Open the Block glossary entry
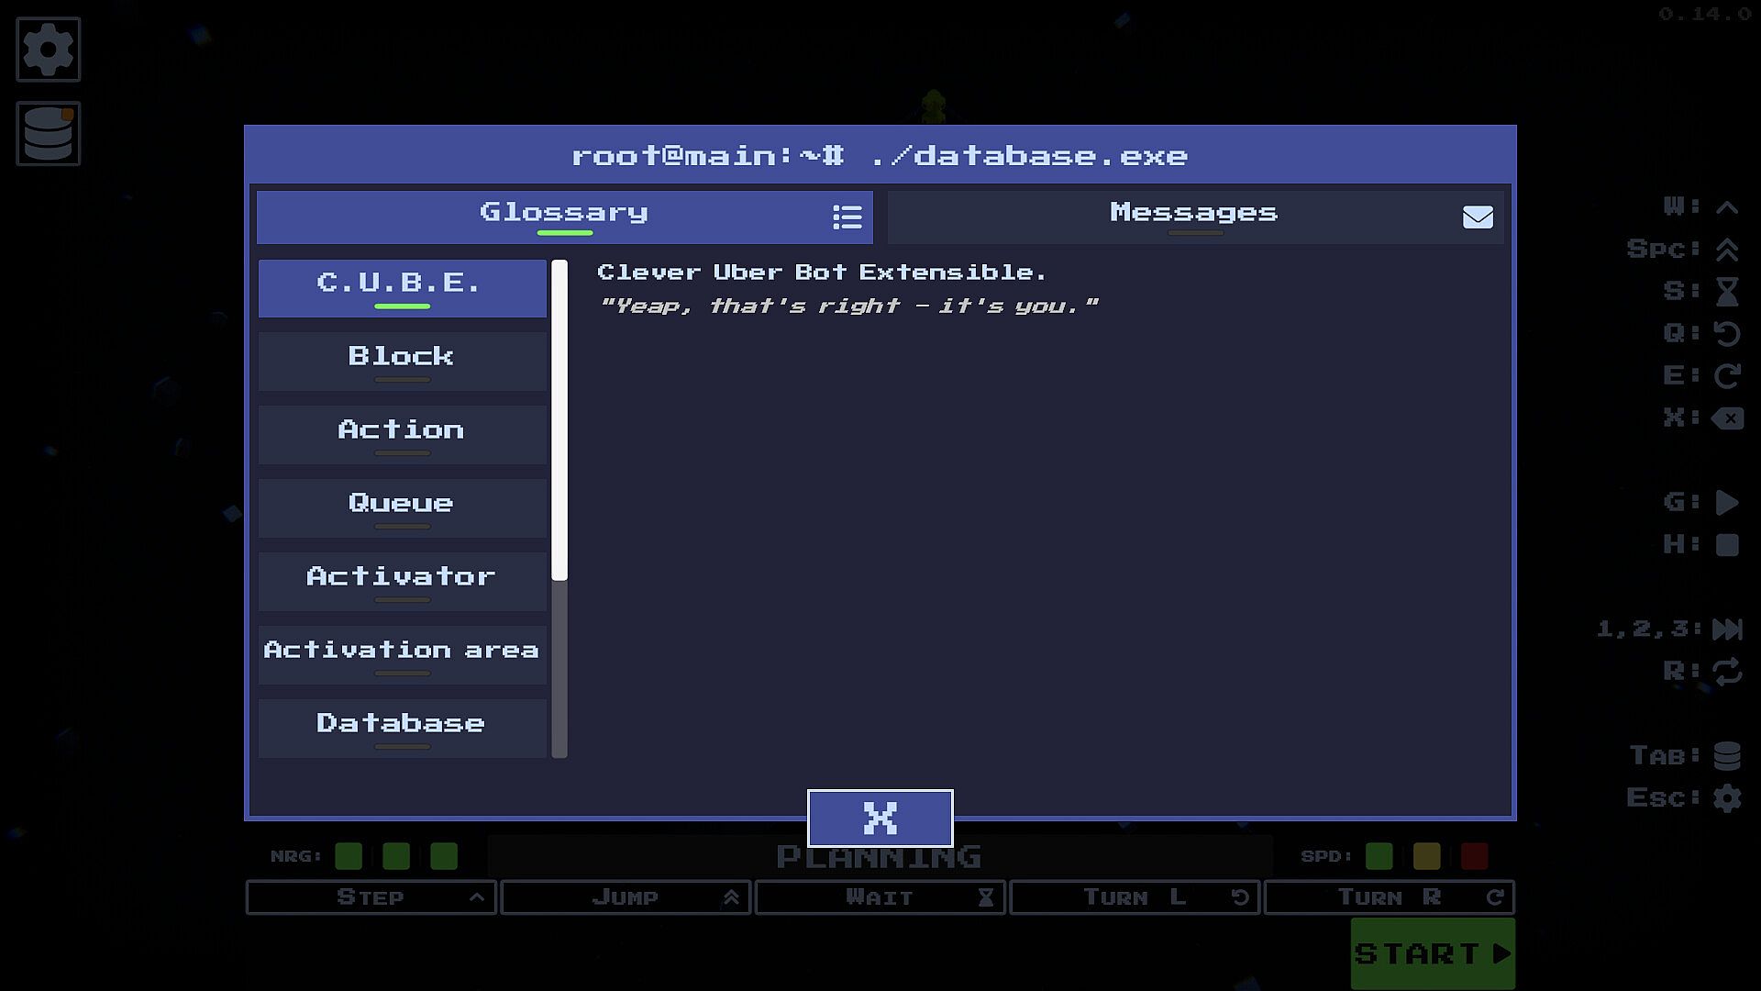The width and height of the screenshot is (1761, 991). pos(401,361)
